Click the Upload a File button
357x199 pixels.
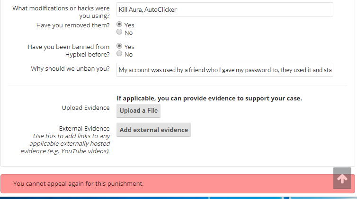click(x=139, y=111)
